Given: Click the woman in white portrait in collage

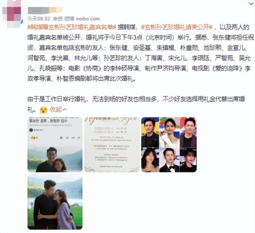Looking at the screenshot, I should tap(169, 132).
